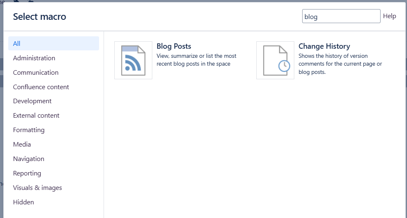Select the All category
Screen dimensions: 407x218
[54, 43]
